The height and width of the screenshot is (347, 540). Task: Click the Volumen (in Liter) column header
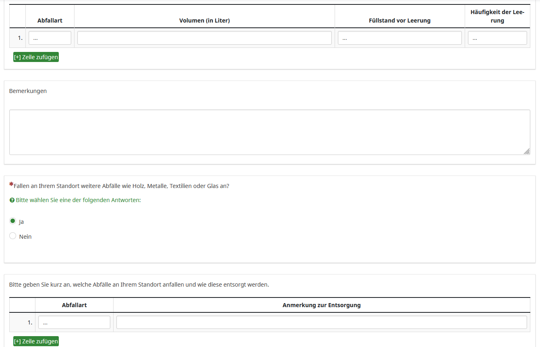(204, 21)
